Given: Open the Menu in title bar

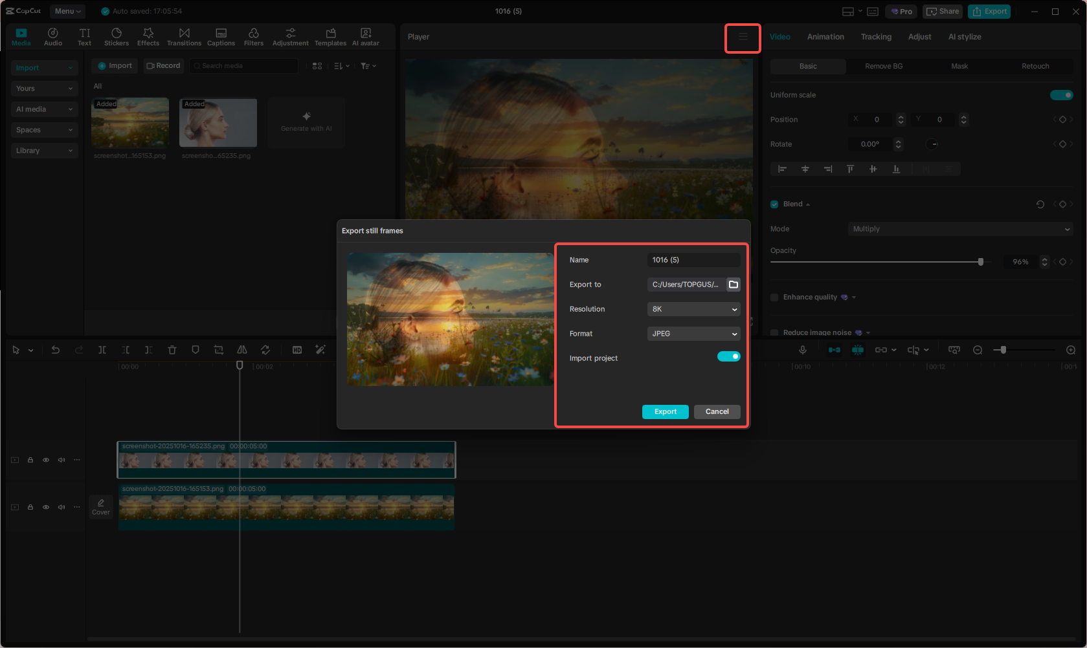Looking at the screenshot, I should (x=67, y=11).
